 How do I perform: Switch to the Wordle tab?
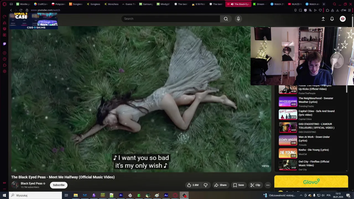pyautogui.click(x=23, y=4)
